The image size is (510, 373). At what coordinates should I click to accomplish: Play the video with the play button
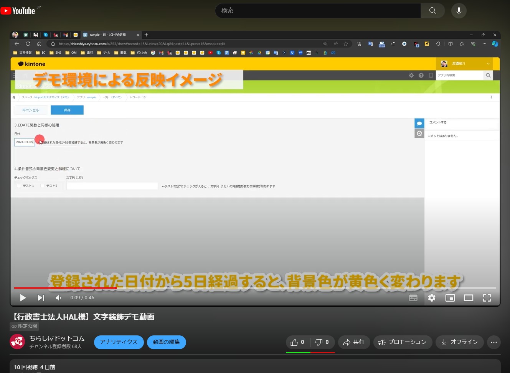tap(23, 298)
